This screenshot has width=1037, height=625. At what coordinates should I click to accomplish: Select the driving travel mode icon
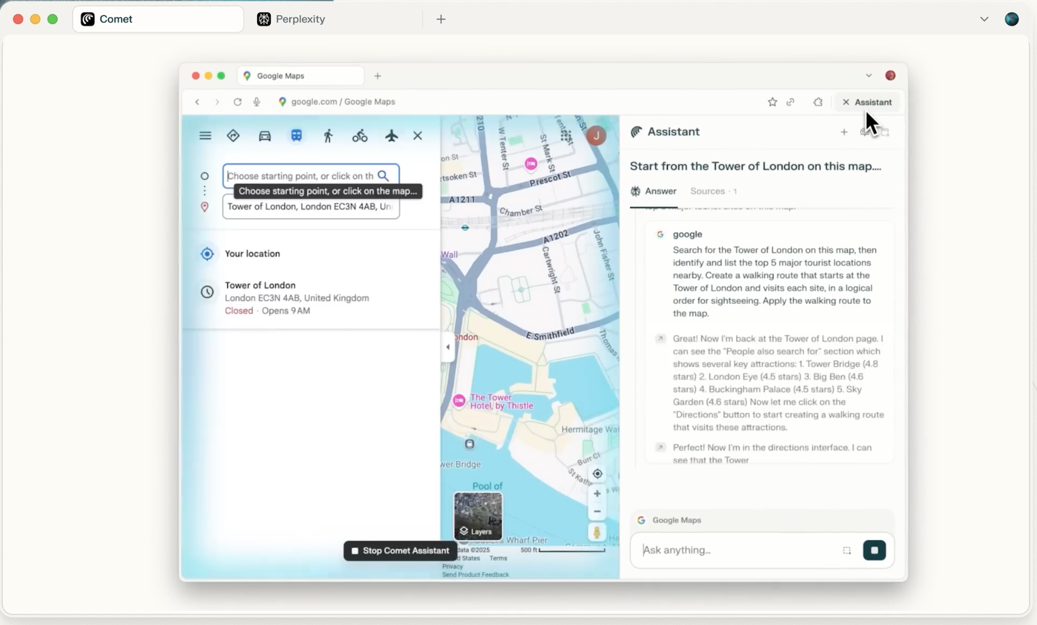coord(265,136)
